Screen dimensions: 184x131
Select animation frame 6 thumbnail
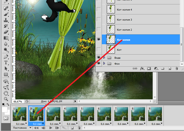click(x=104, y=114)
